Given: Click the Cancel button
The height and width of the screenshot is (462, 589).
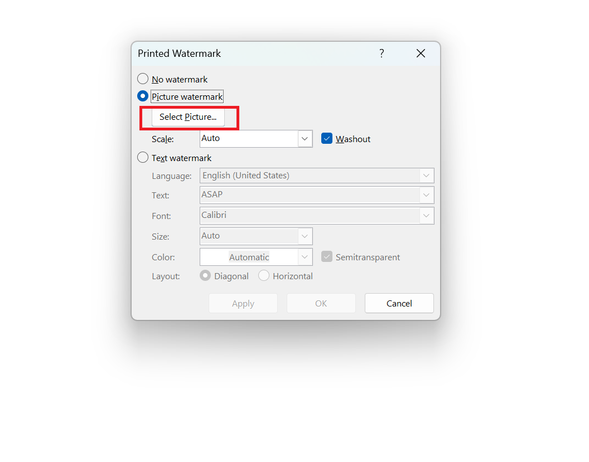Looking at the screenshot, I should (399, 303).
